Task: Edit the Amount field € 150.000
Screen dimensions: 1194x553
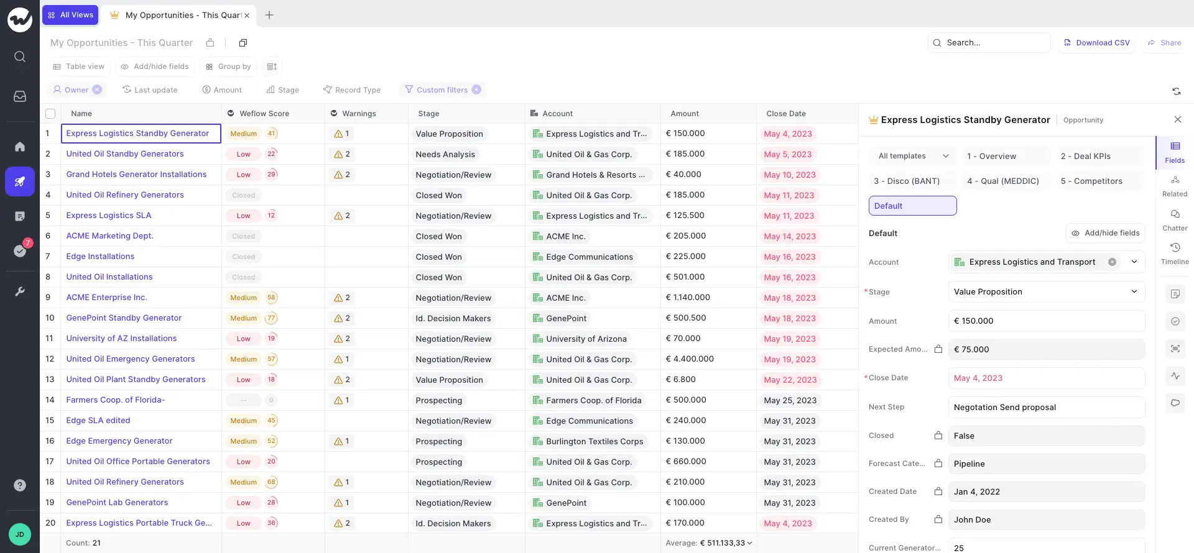Action: (x=1046, y=321)
